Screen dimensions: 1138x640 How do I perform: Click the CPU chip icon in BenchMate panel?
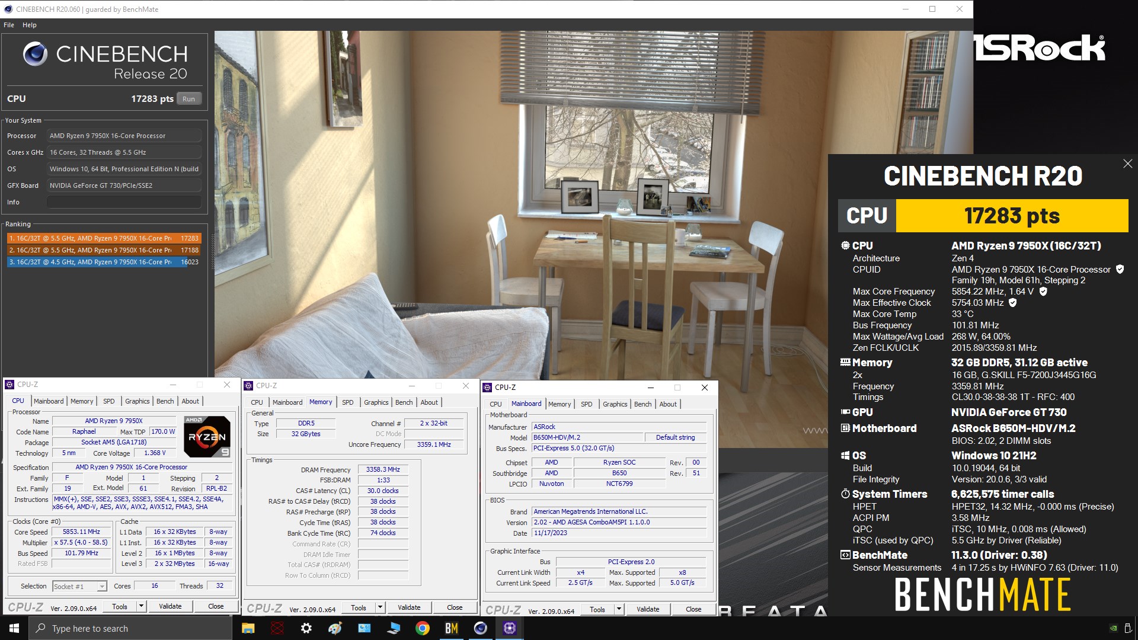(845, 245)
